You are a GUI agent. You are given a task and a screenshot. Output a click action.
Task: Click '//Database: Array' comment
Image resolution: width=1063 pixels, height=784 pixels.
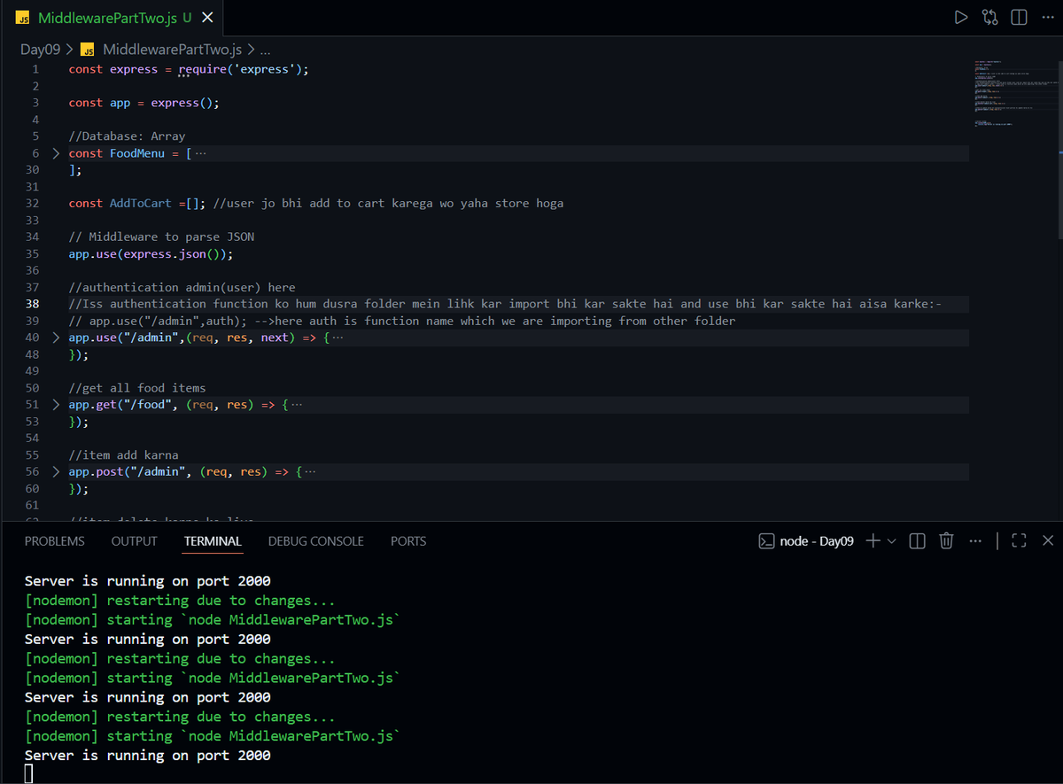point(128,136)
